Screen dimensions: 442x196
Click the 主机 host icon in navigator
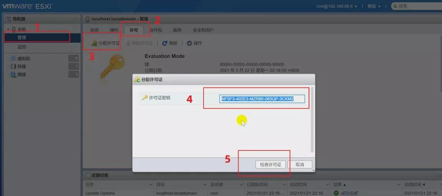(14, 29)
